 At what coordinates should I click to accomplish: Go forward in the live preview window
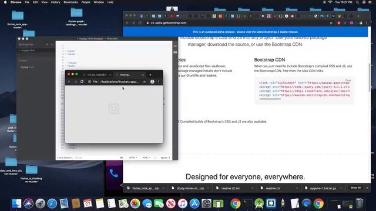(x=75, y=82)
